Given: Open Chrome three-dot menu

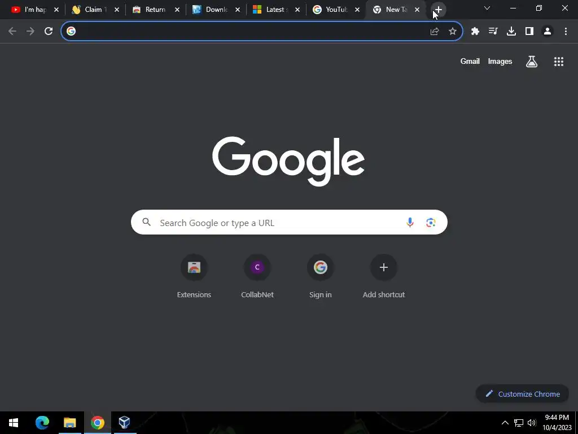Looking at the screenshot, I should (566, 32).
